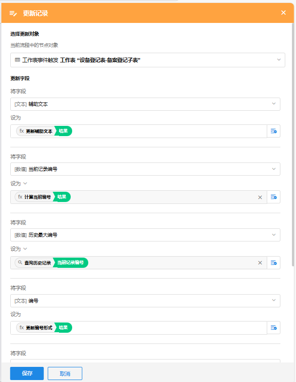The width and height of the screenshot is (296, 382).
Task: Click 保存 to save the record update
Action: [27, 373]
